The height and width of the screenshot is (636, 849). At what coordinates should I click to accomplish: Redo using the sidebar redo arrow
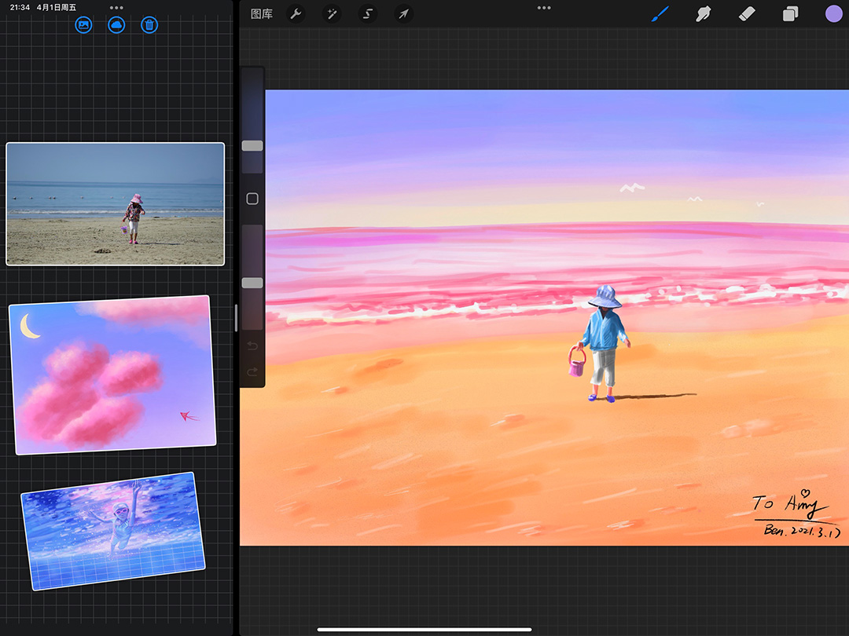252,372
